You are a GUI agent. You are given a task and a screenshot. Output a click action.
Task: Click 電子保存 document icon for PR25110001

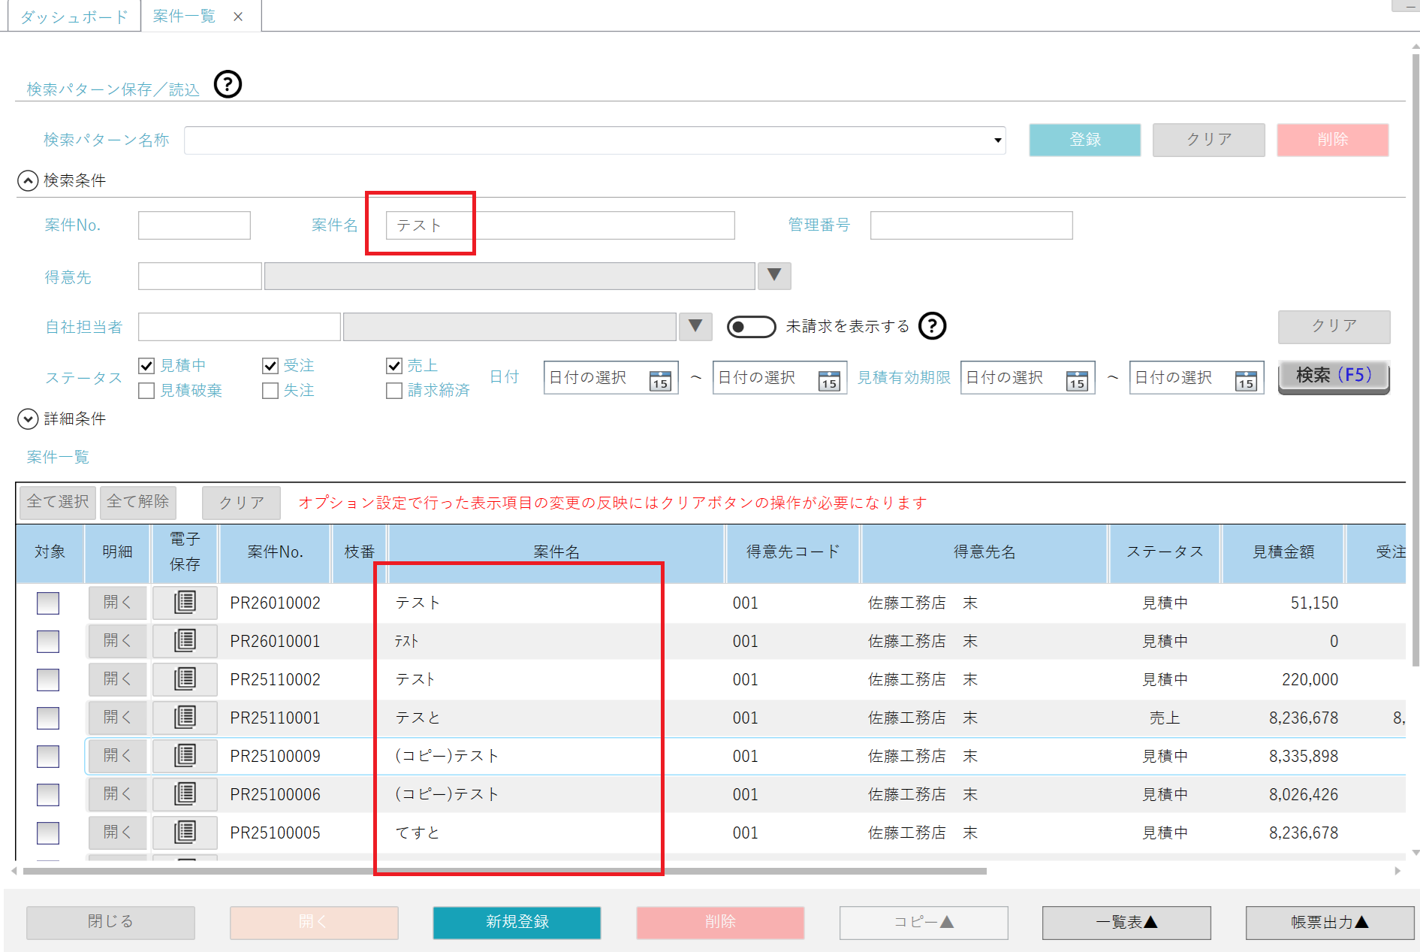(x=185, y=718)
